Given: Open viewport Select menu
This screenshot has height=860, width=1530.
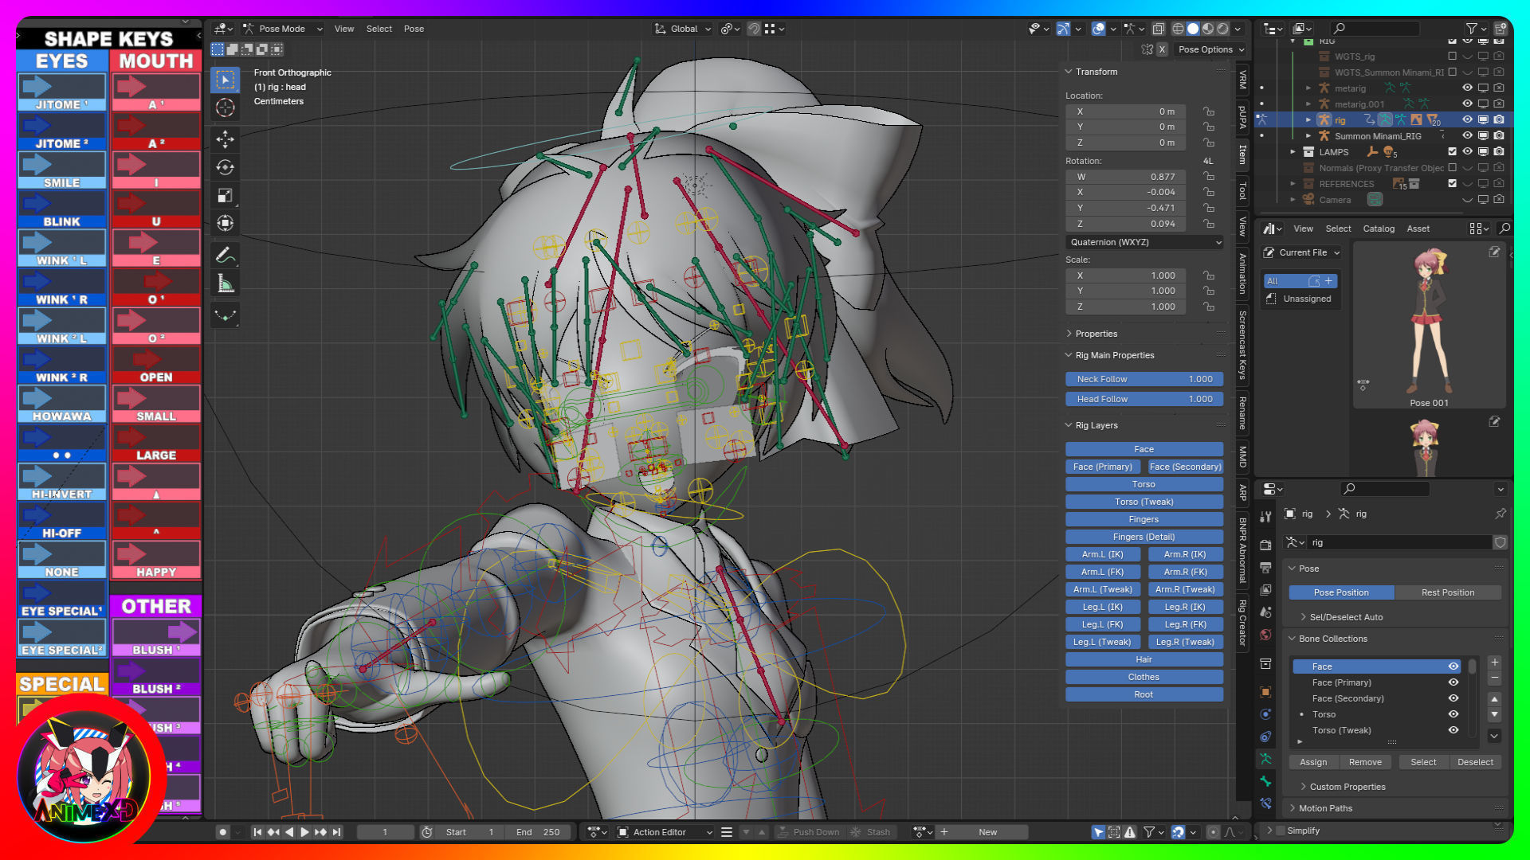Looking at the screenshot, I should (x=379, y=29).
